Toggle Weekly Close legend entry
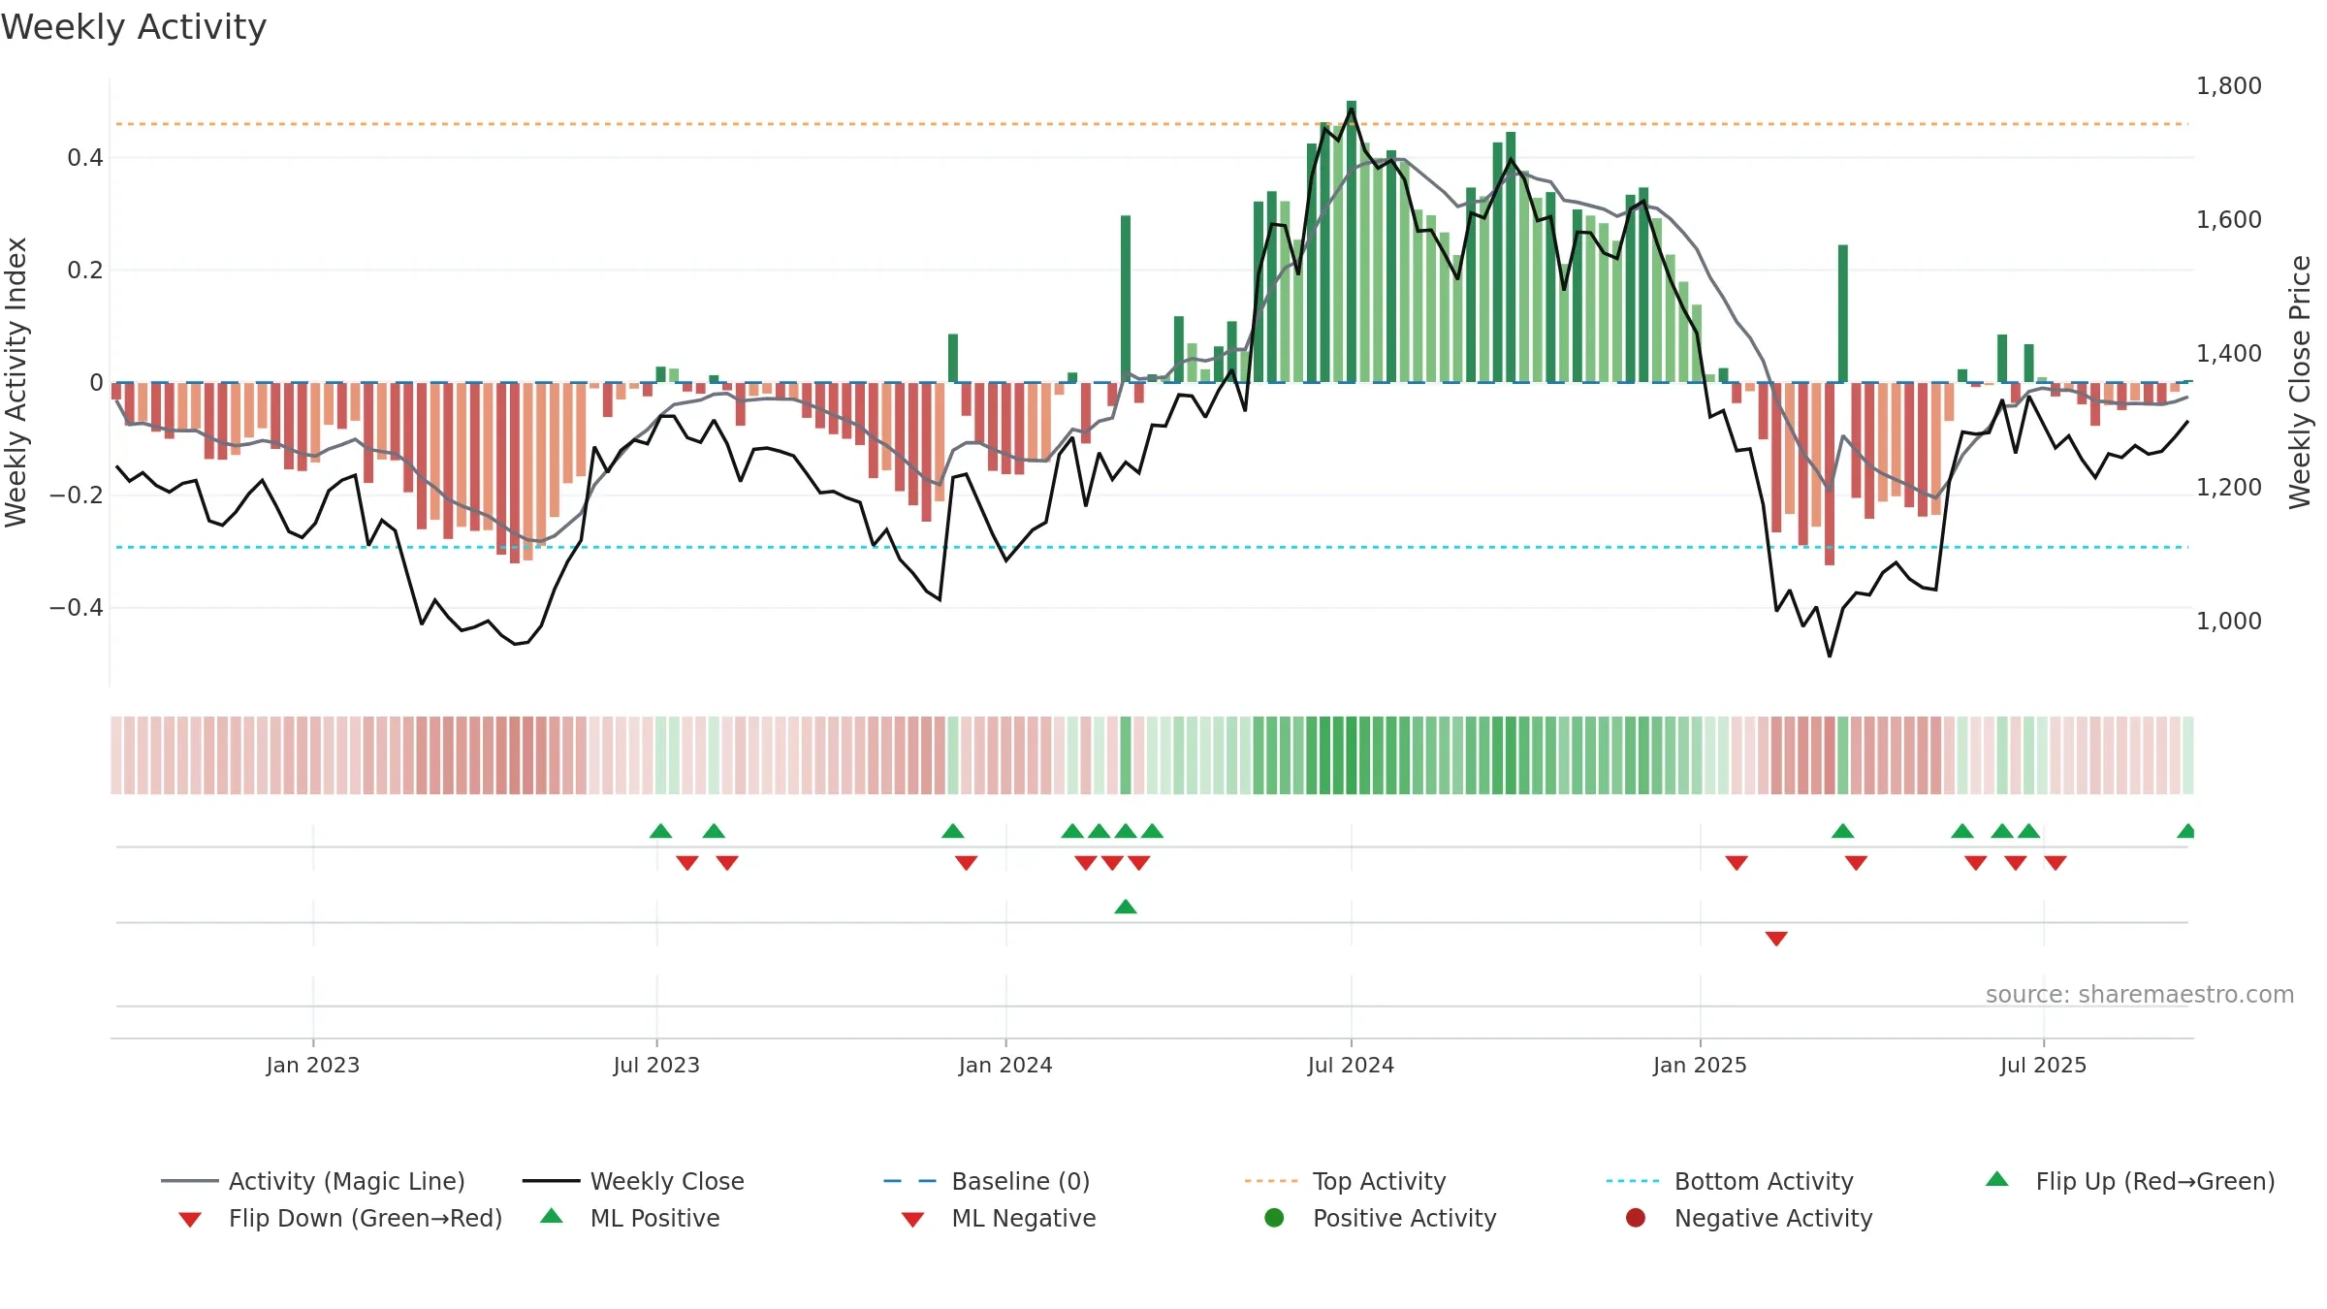Screen dimensions: 2327x1309 633,1181
